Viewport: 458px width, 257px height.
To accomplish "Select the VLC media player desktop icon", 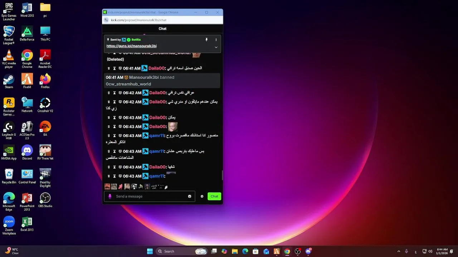I will pyautogui.click(x=9, y=59).
